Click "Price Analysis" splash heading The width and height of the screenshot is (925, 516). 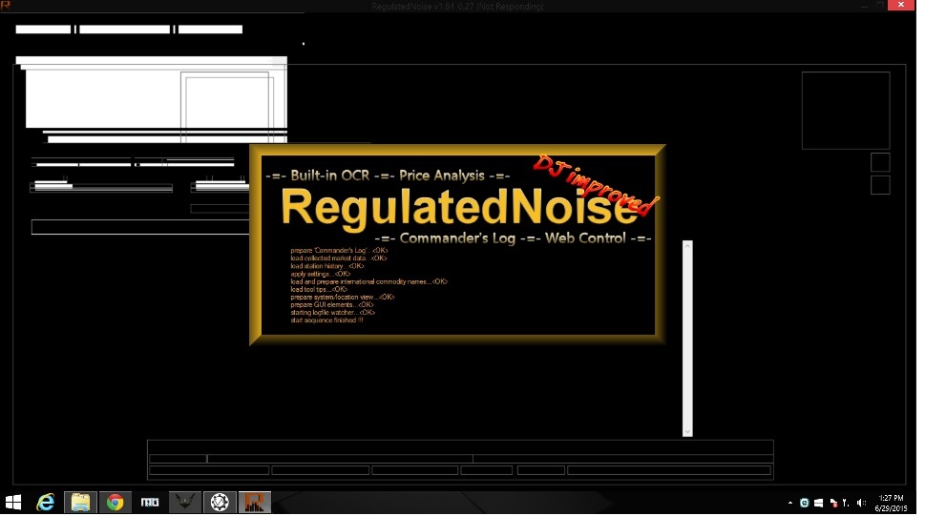point(442,175)
